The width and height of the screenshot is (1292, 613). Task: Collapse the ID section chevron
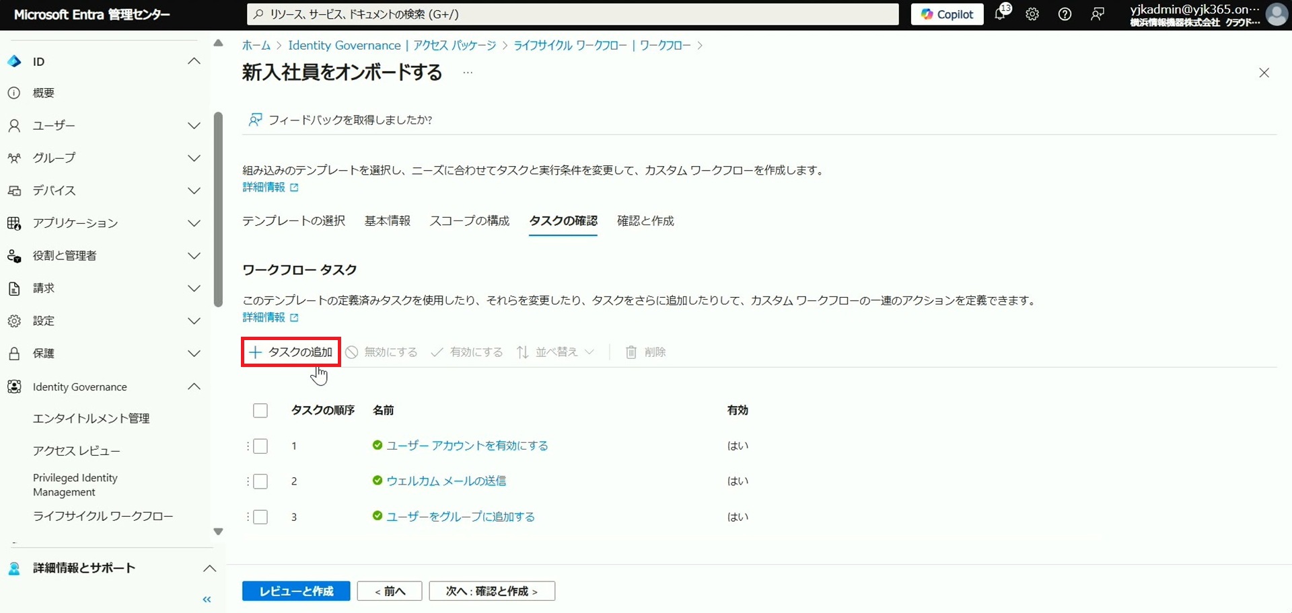click(x=194, y=61)
